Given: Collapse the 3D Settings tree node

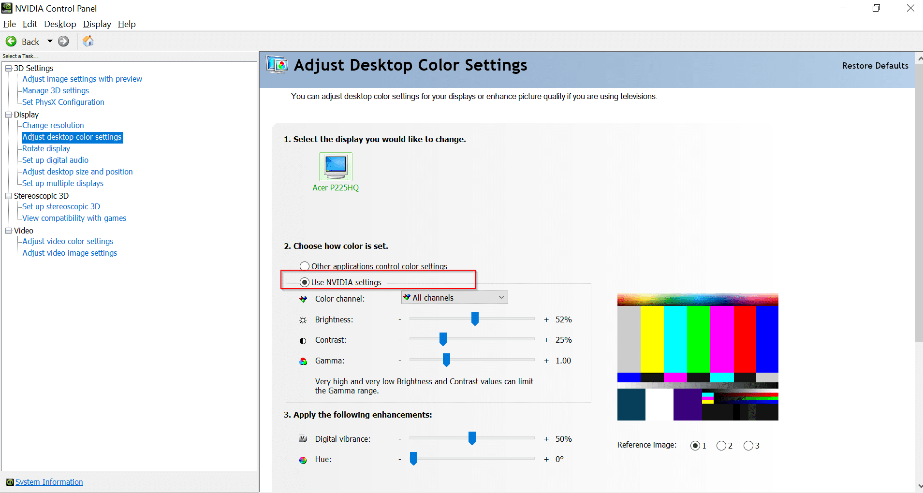Looking at the screenshot, I should coord(8,69).
